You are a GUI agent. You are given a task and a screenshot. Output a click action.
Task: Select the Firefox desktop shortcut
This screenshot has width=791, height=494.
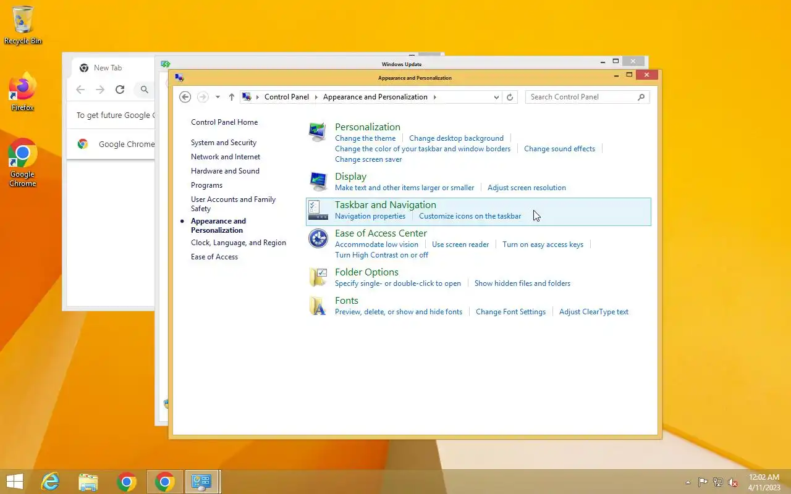point(23,93)
